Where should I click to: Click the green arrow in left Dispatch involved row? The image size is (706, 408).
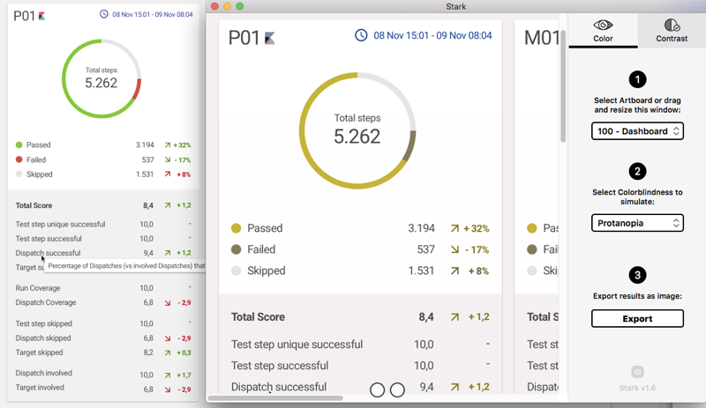pyautogui.click(x=168, y=375)
